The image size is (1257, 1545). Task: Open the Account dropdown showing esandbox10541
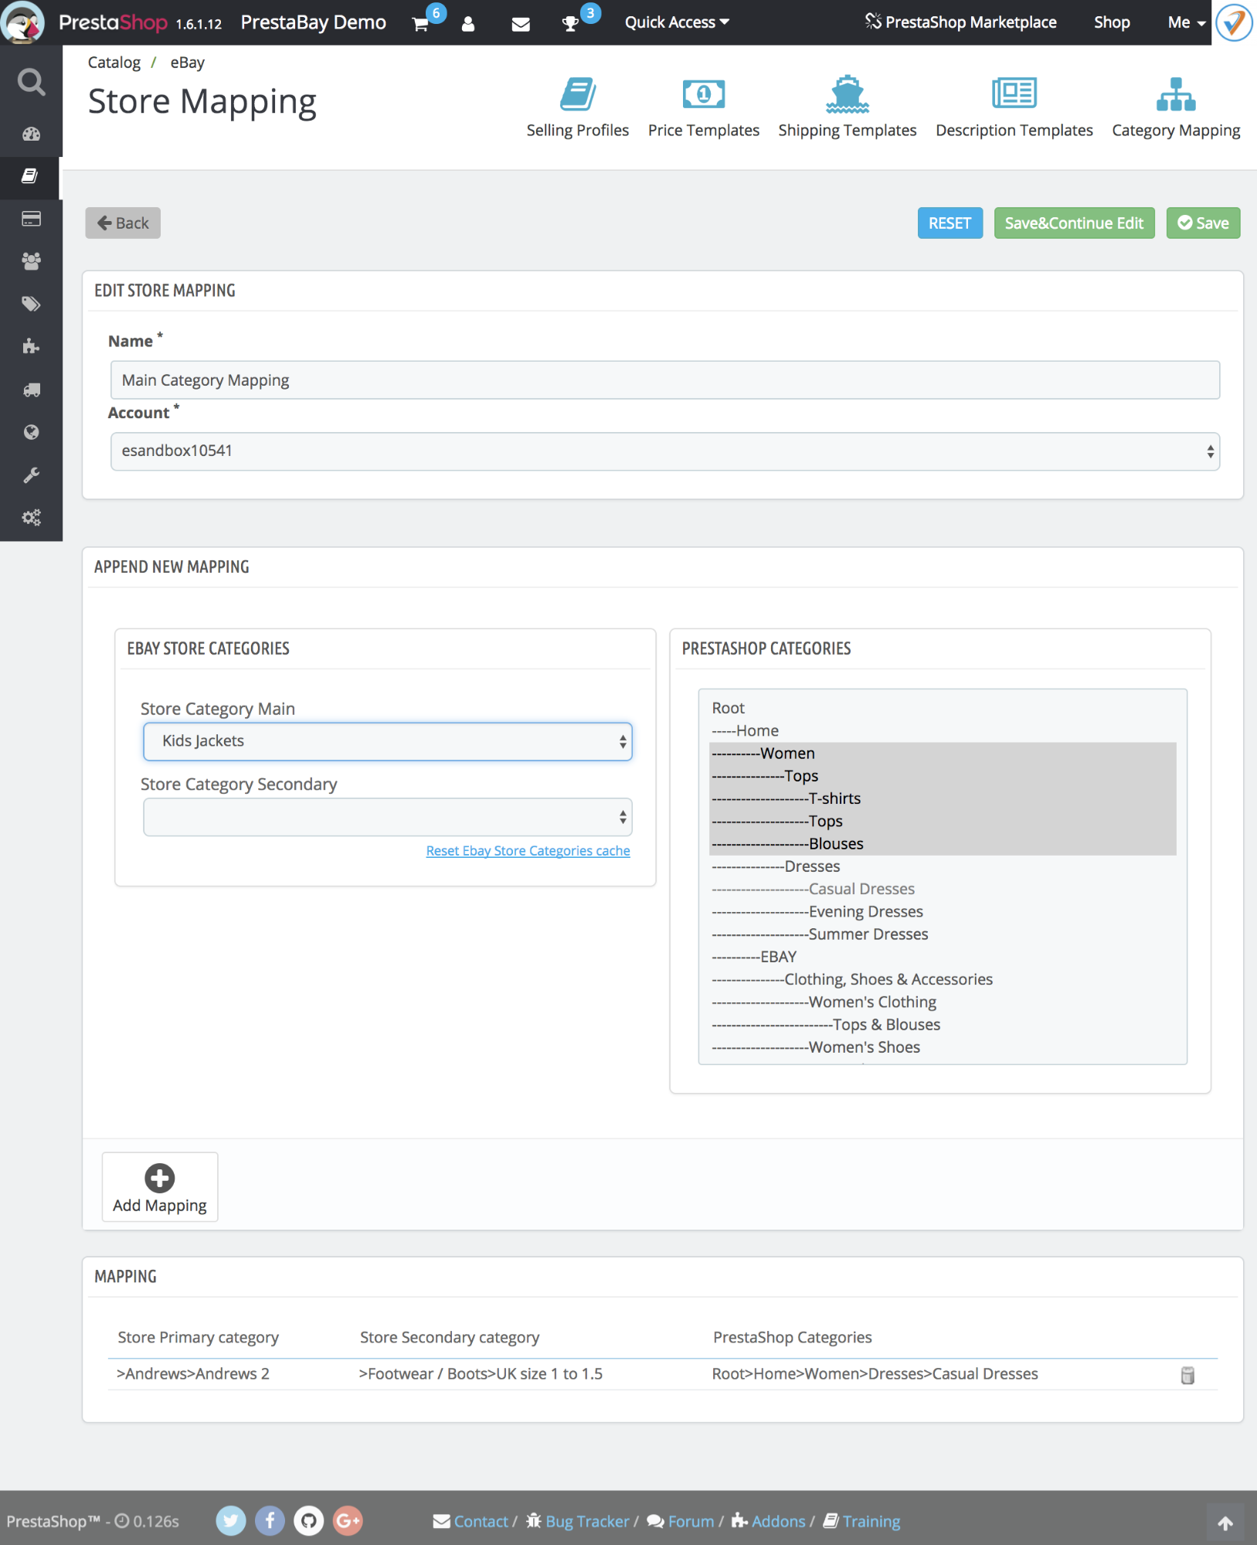[x=665, y=451]
